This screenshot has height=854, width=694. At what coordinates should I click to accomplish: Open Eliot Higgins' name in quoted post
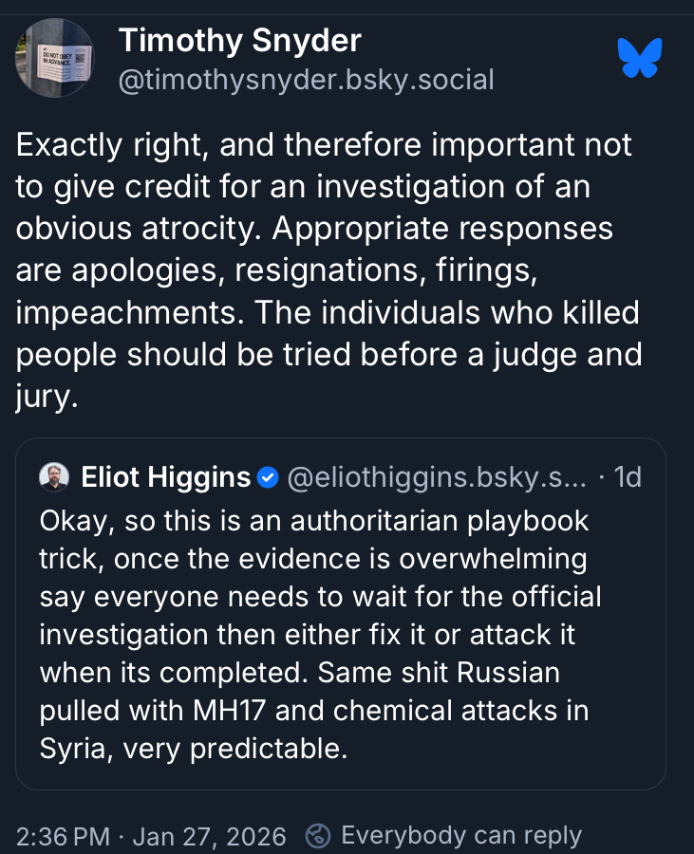166,476
